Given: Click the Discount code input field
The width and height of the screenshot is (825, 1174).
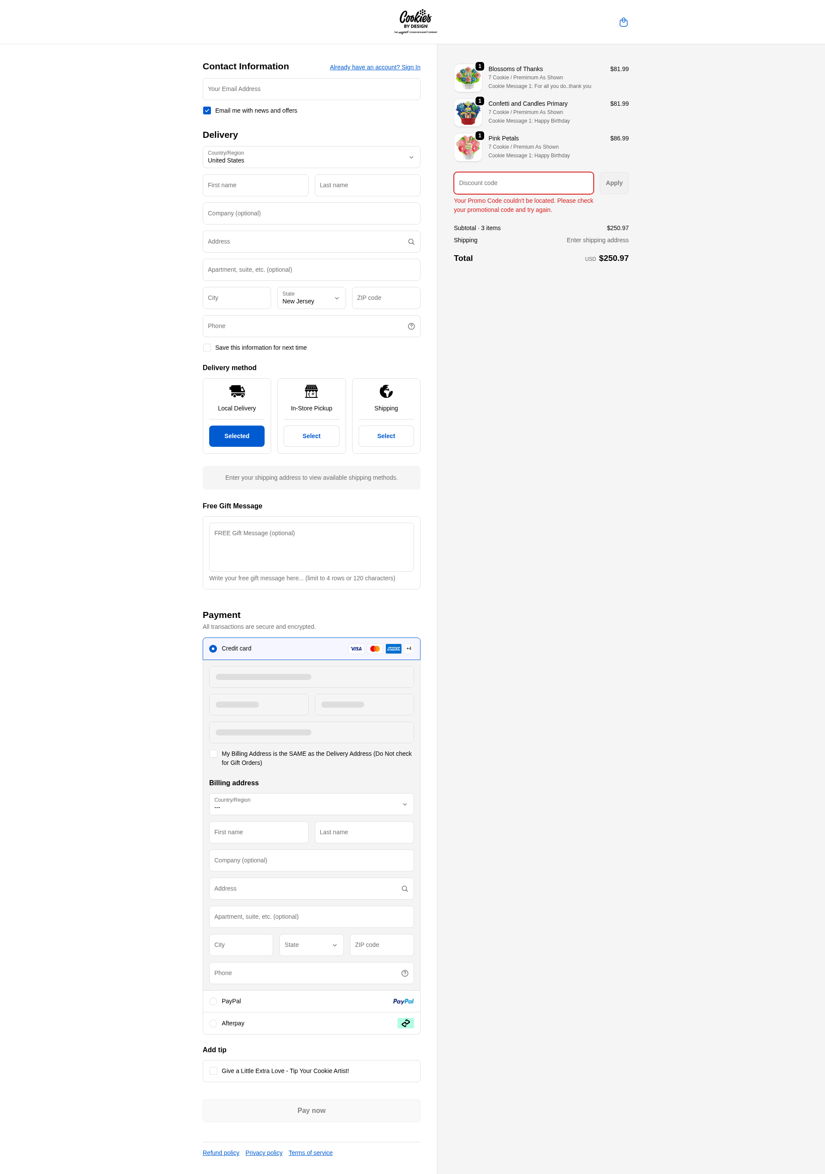Looking at the screenshot, I should pos(523,183).
